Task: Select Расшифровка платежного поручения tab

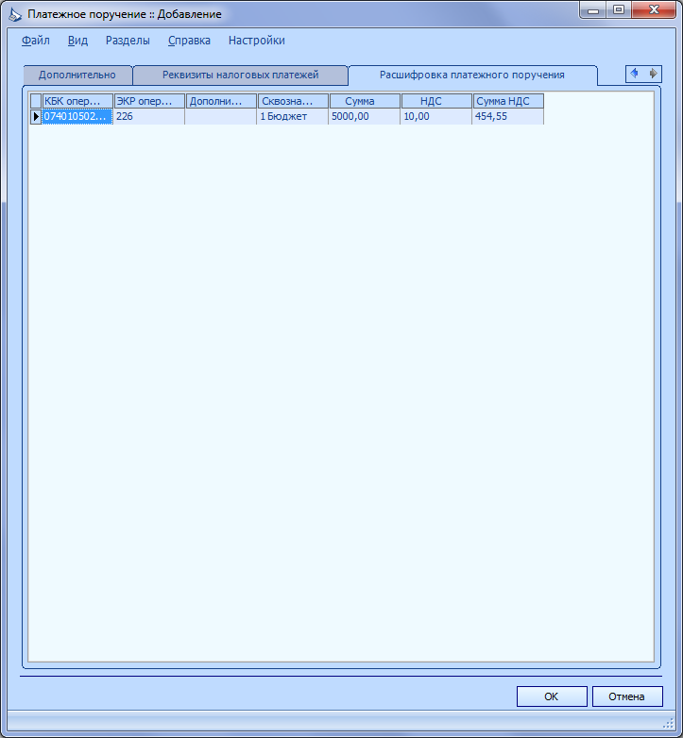Action: click(472, 75)
